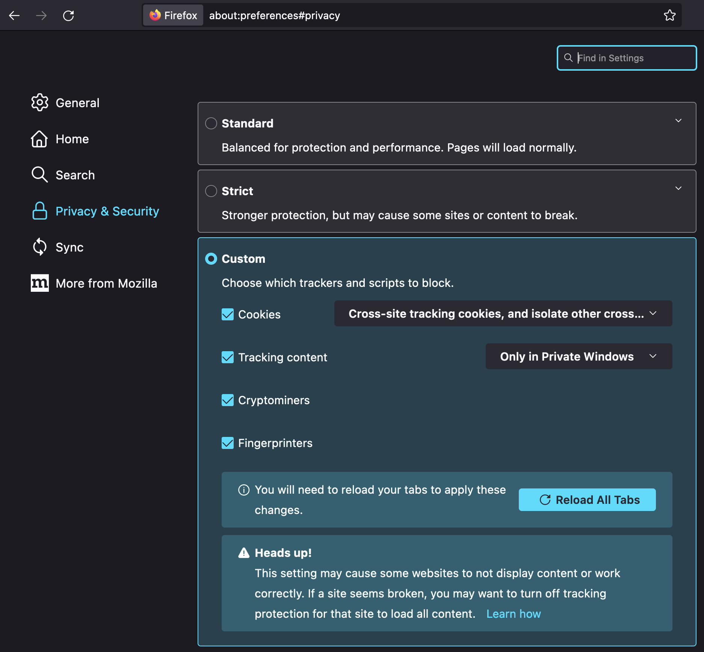Open the Cross-site tracking cookies dropdown
This screenshot has height=652, width=704.
503,314
